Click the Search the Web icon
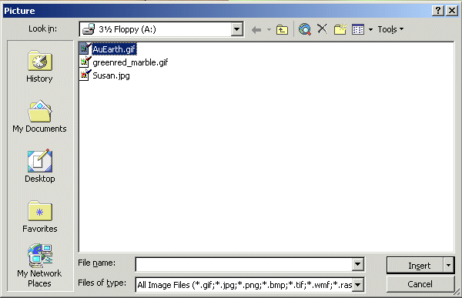Screen dimensions: 462x298 click(305, 29)
